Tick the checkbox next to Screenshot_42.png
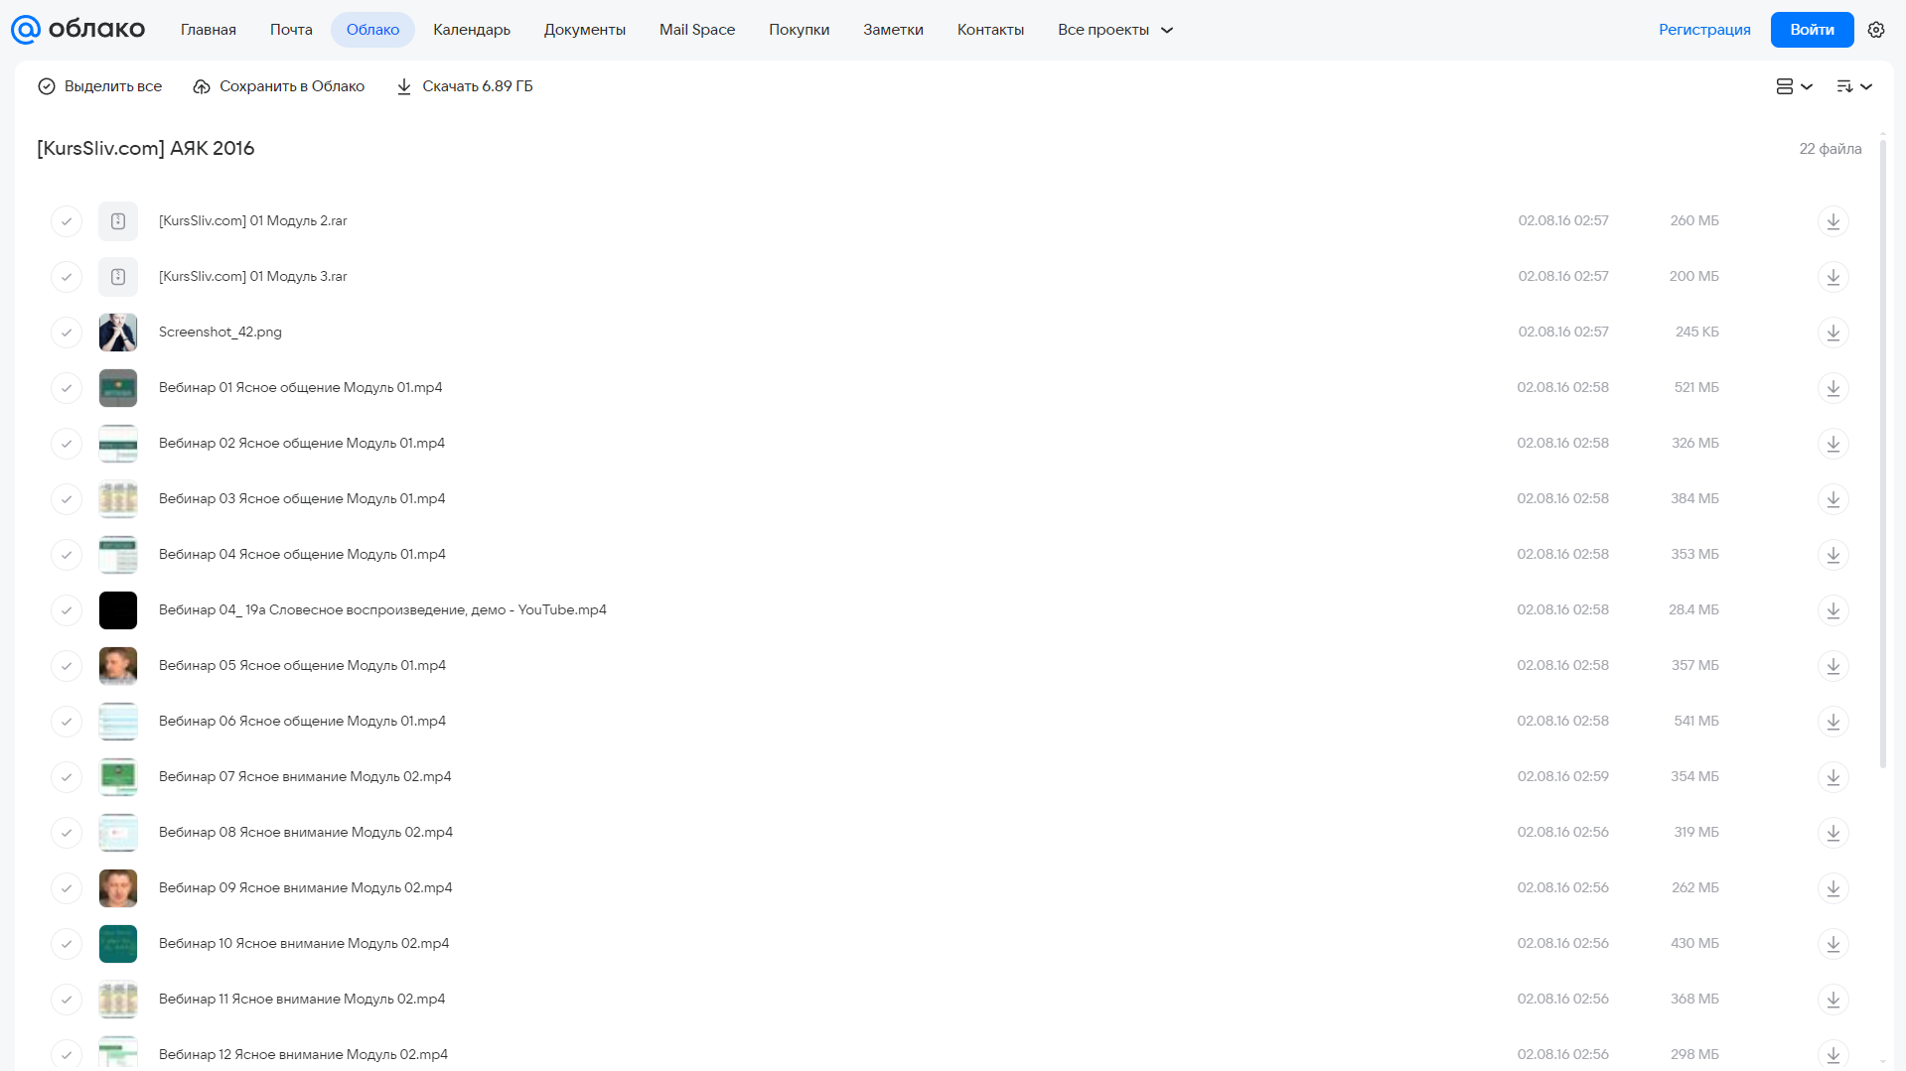 (67, 332)
